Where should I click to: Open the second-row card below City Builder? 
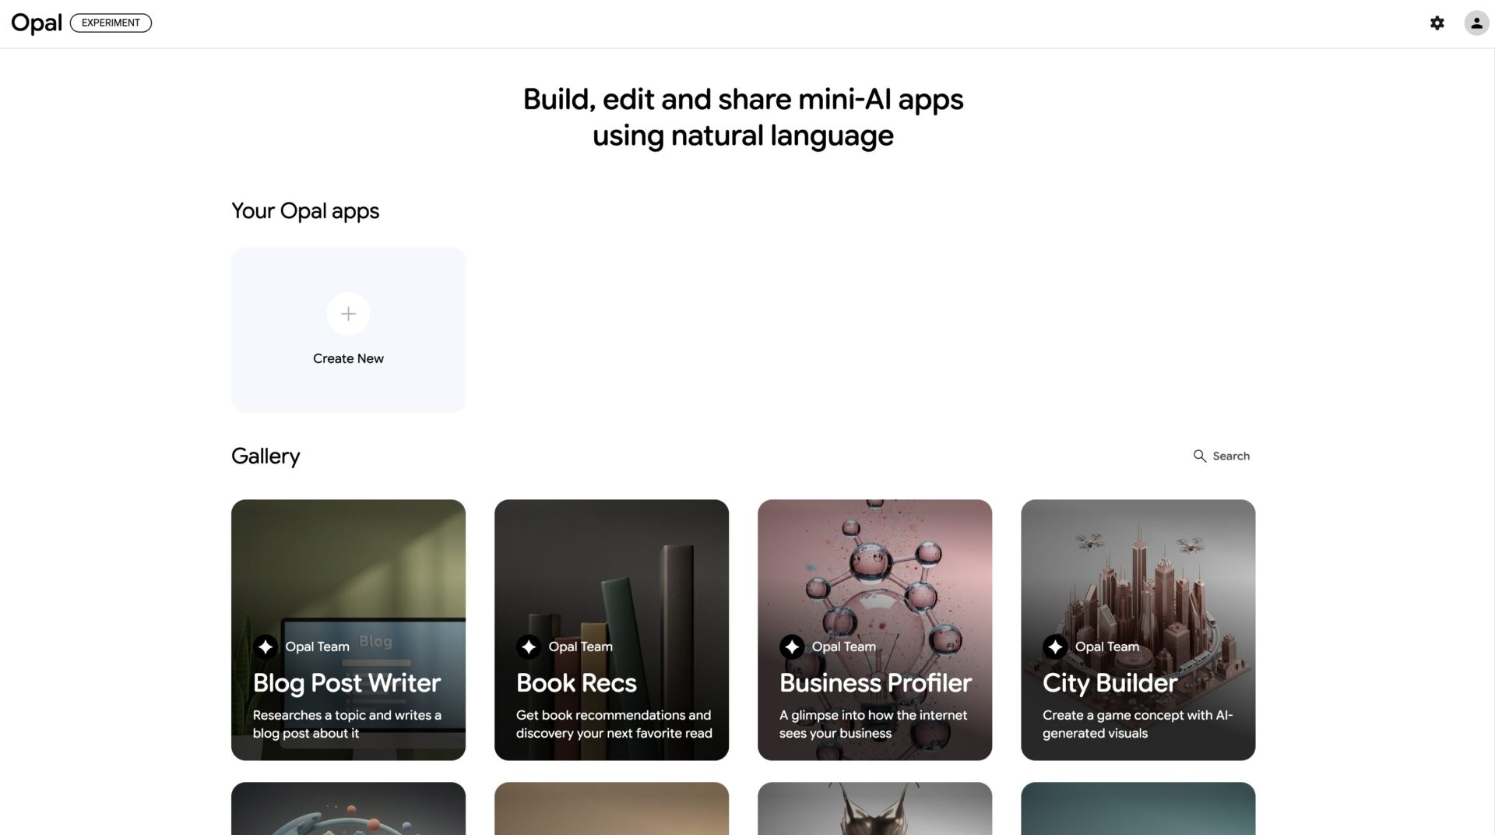1138,809
